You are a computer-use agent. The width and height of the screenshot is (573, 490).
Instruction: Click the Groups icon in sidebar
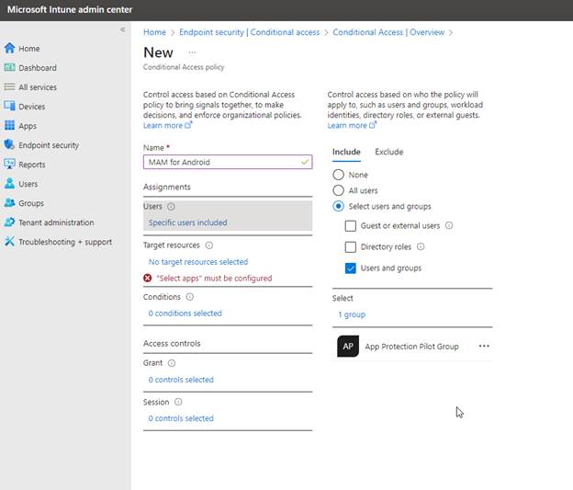[10, 203]
